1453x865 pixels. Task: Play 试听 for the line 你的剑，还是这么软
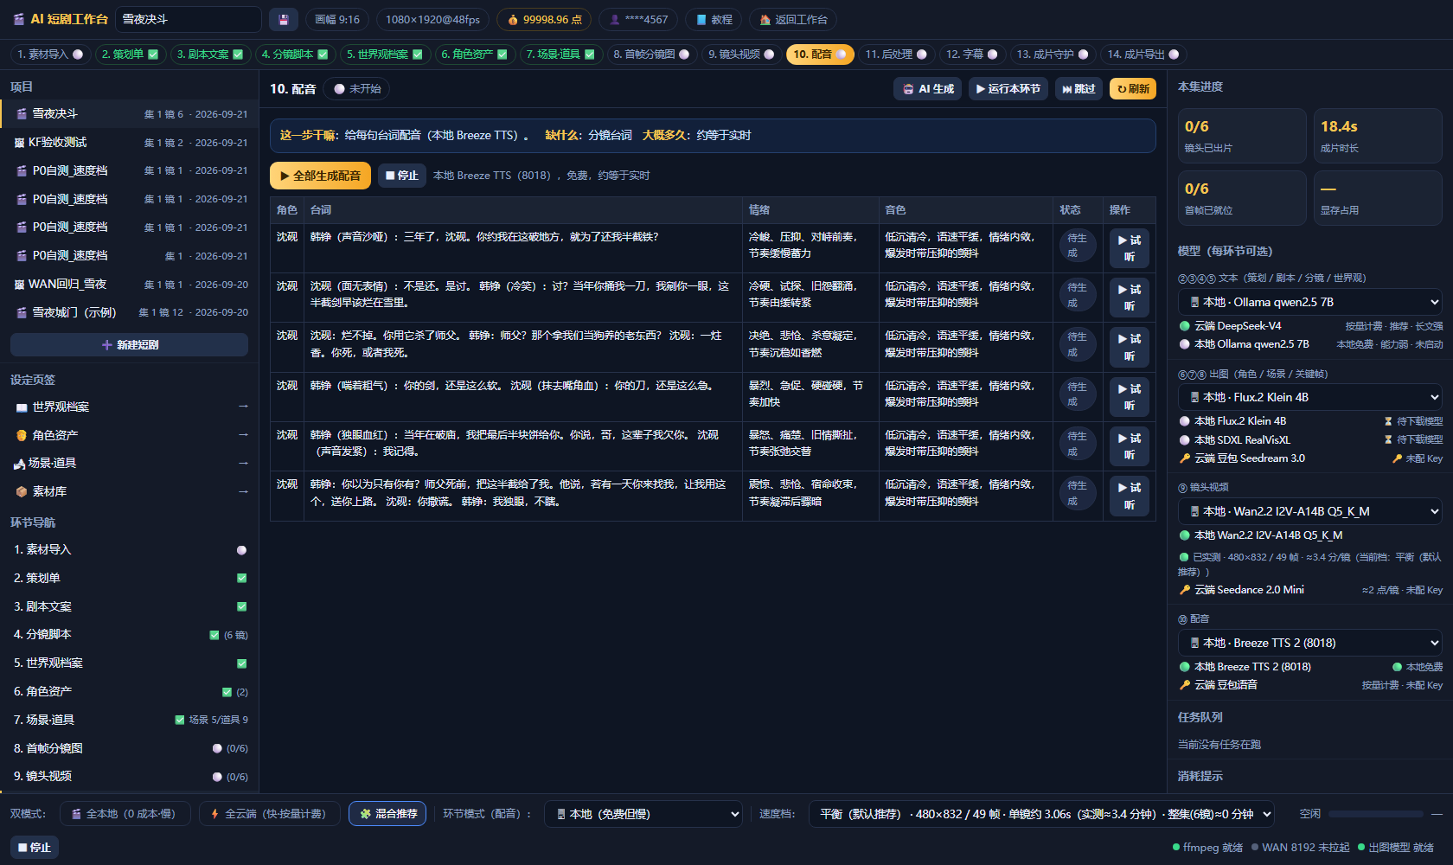(1129, 397)
